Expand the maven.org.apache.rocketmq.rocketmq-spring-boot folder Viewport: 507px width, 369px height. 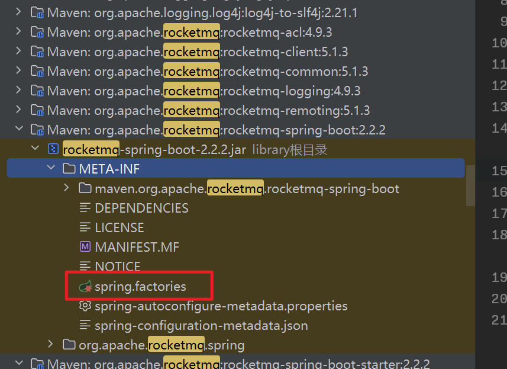pyautogui.click(x=67, y=188)
